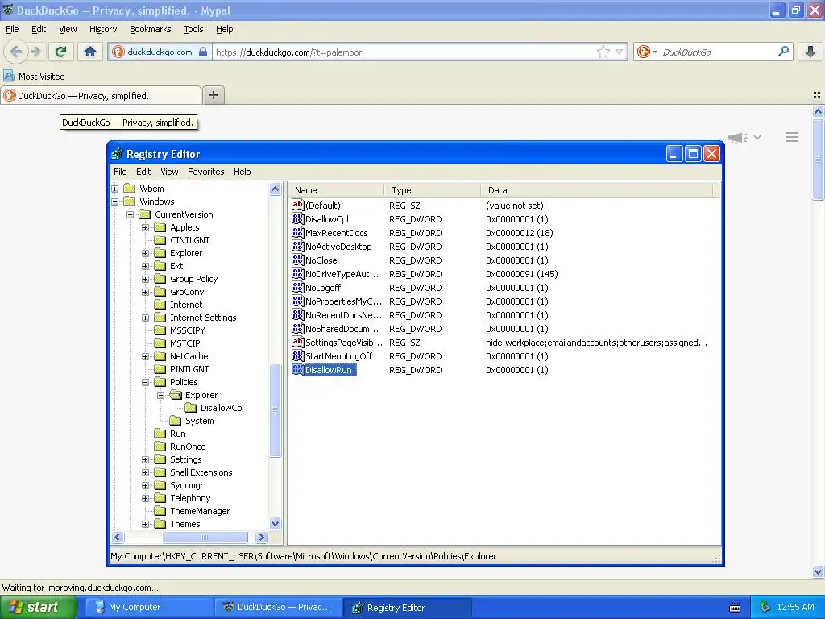Open the tab list grid icon
The width and height of the screenshot is (825, 619).
tap(817, 95)
